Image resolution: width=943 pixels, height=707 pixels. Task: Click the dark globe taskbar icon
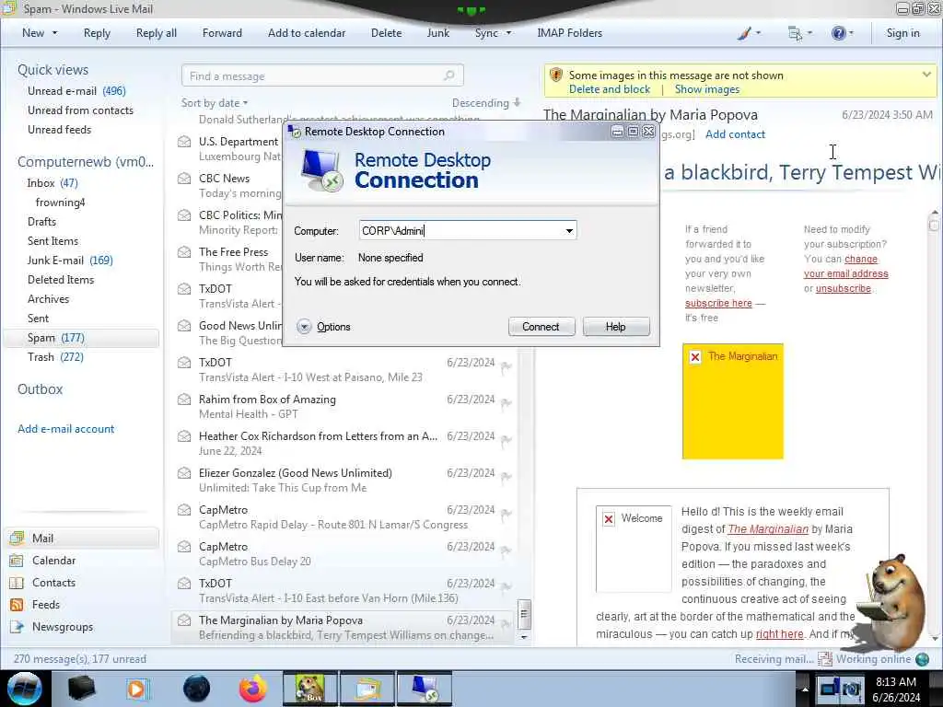click(x=197, y=689)
